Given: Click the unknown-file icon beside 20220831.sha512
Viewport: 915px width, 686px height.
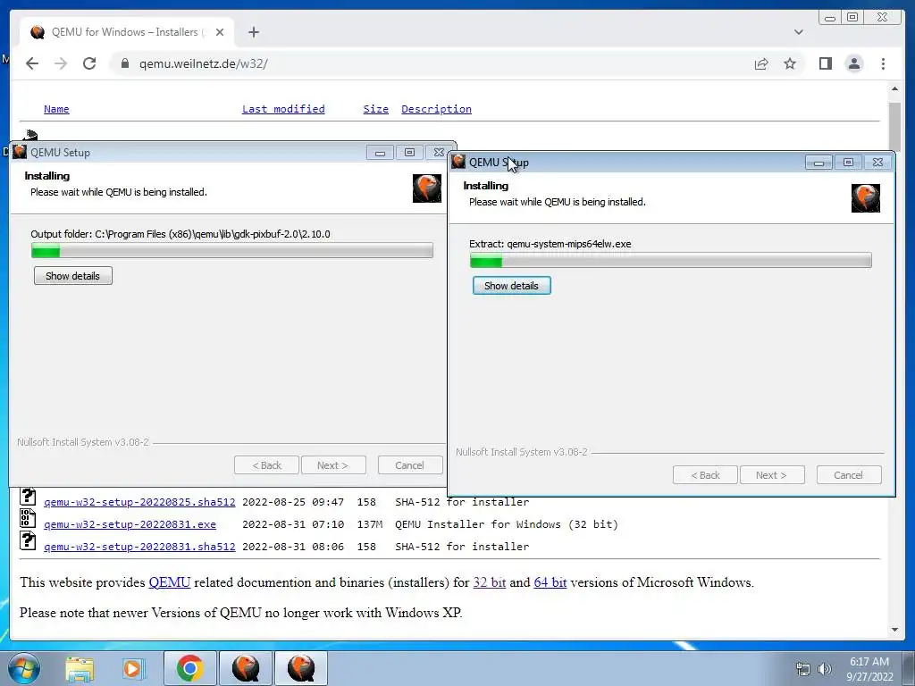Looking at the screenshot, I should 28,540.
